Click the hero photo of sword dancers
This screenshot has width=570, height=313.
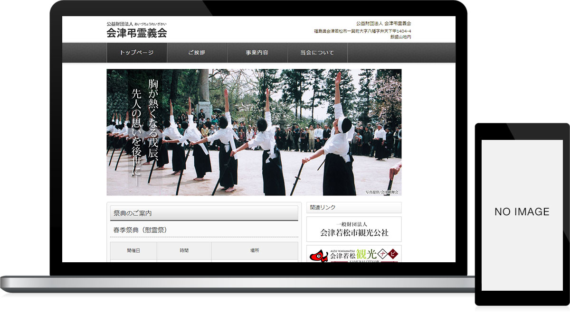tap(254, 132)
